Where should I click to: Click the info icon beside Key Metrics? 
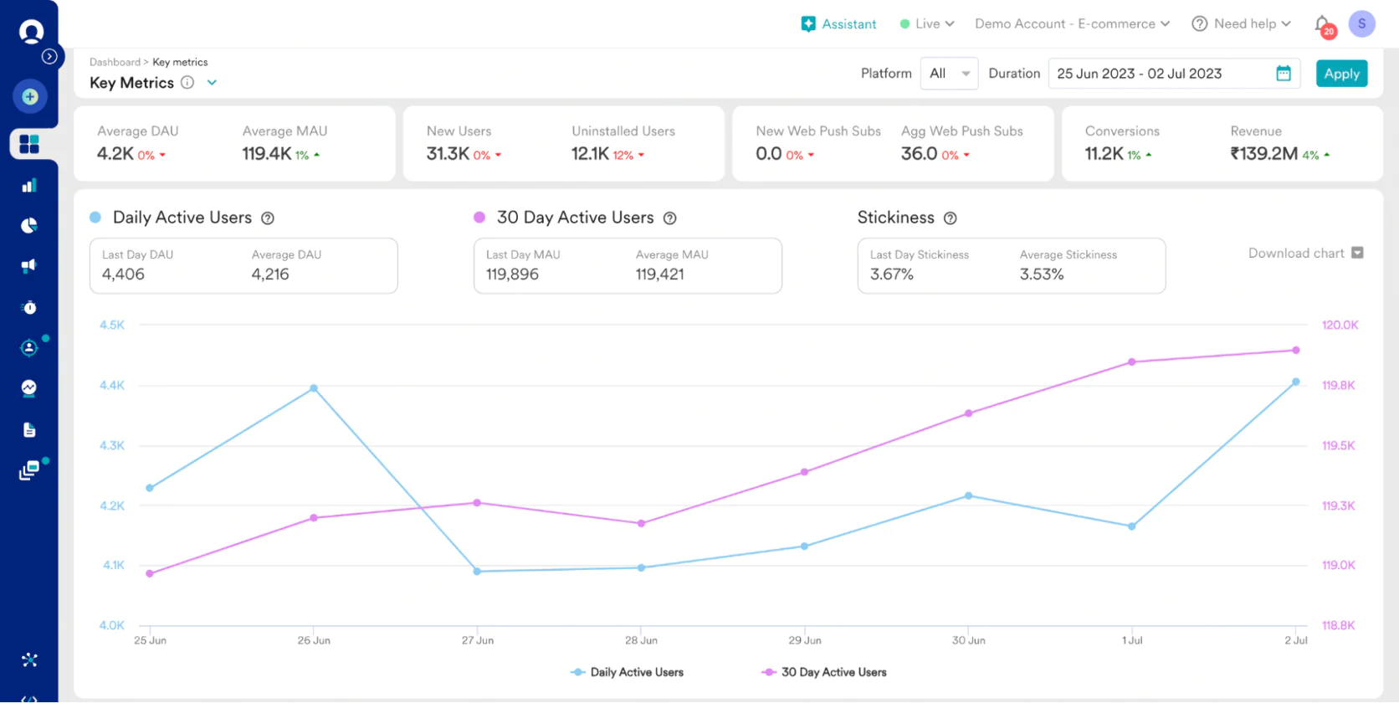[x=187, y=82]
